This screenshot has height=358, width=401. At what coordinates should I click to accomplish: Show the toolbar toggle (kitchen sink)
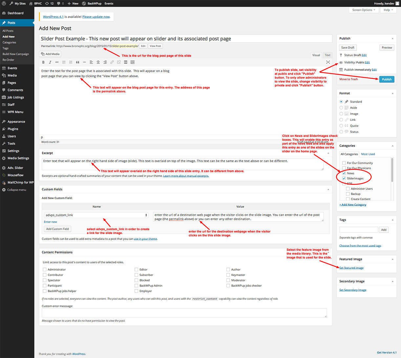pyautogui.click(x=133, y=62)
